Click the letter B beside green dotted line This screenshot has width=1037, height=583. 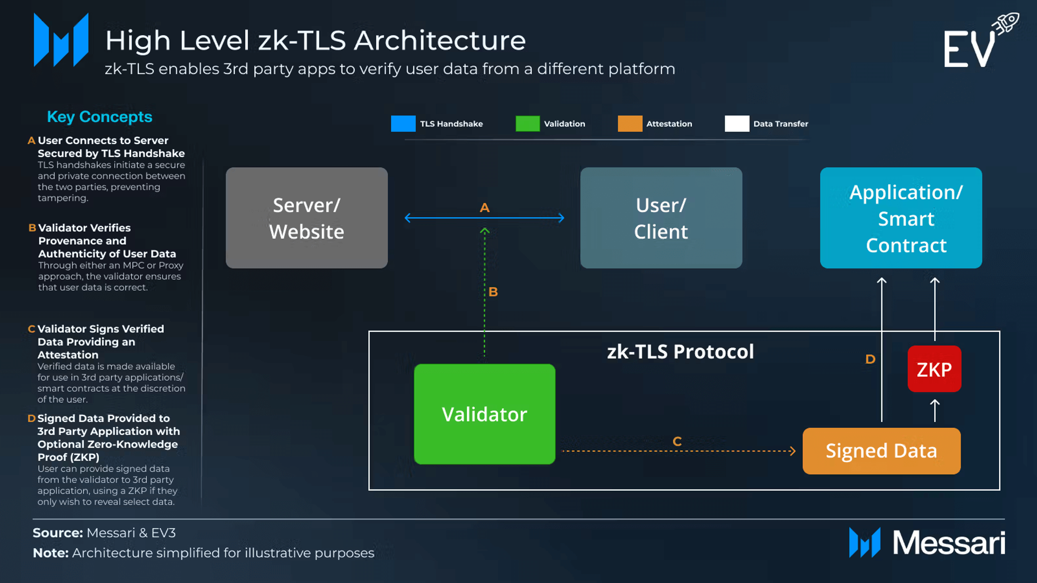493,292
